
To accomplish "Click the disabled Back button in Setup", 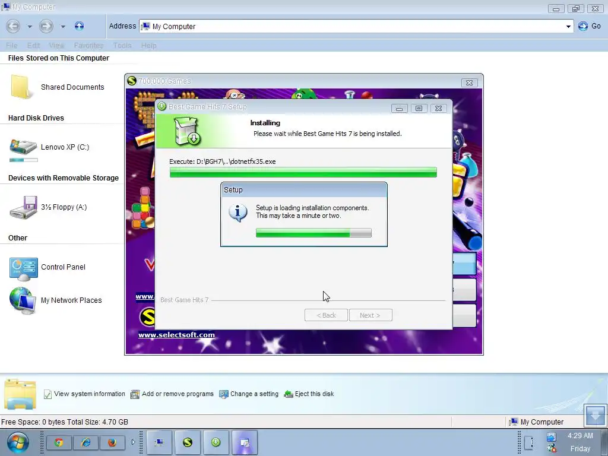I will [x=326, y=315].
